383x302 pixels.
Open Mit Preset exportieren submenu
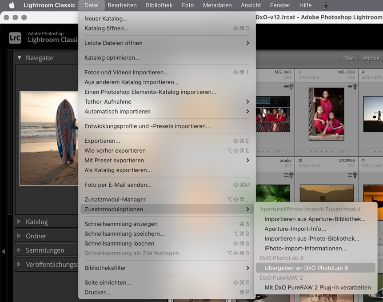click(167, 161)
